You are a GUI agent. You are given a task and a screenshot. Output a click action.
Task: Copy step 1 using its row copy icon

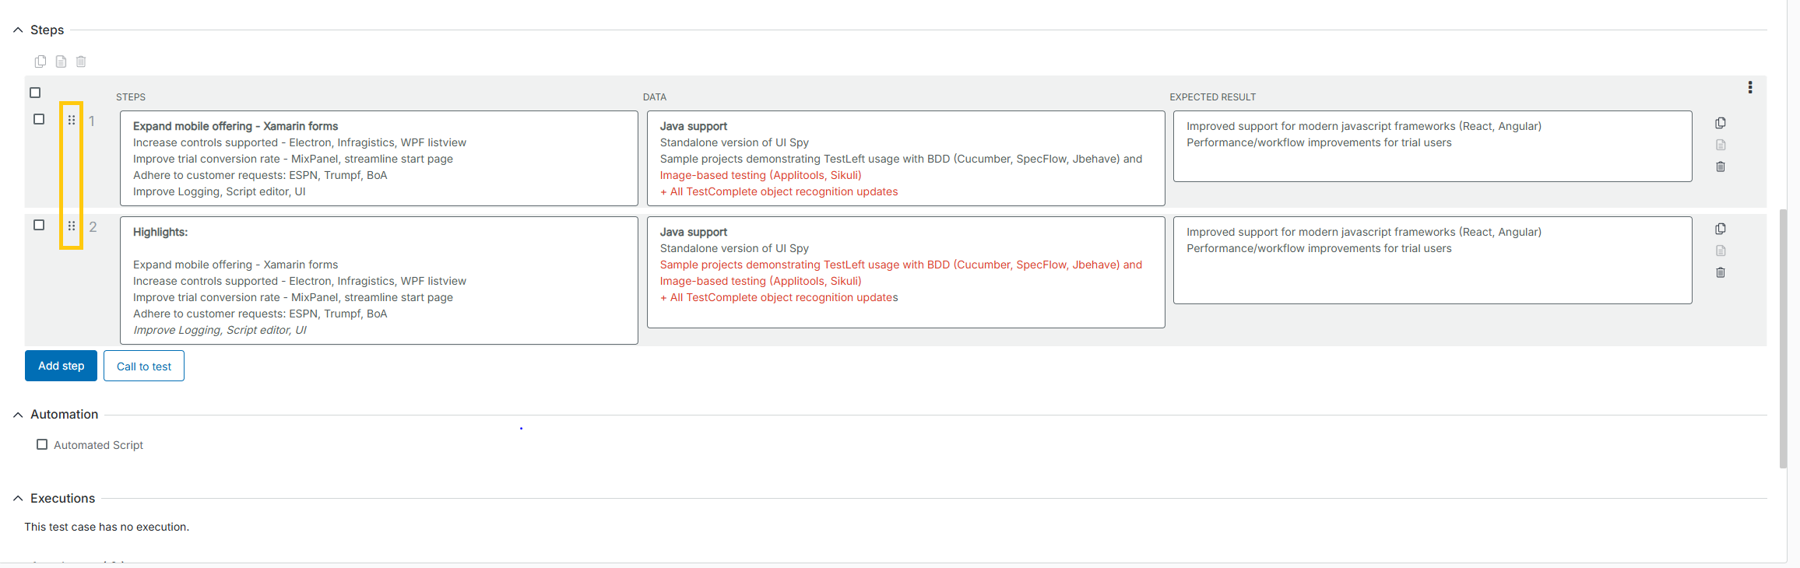[x=1721, y=123]
